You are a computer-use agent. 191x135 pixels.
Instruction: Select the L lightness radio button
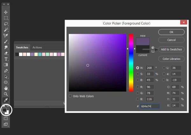point(164,68)
